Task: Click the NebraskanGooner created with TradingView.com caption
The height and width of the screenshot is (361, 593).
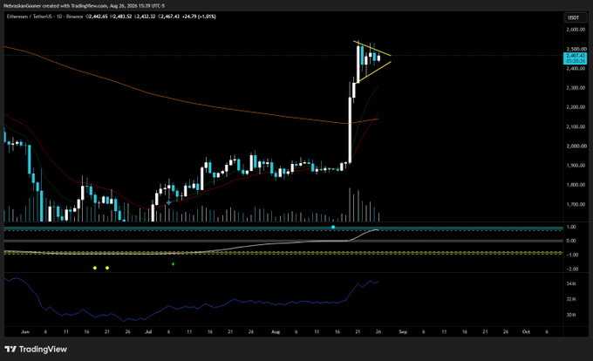Action: click(84, 6)
